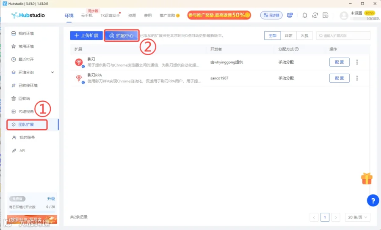
Task: Click the 50% promotion reward banner
Action: (219, 15)
